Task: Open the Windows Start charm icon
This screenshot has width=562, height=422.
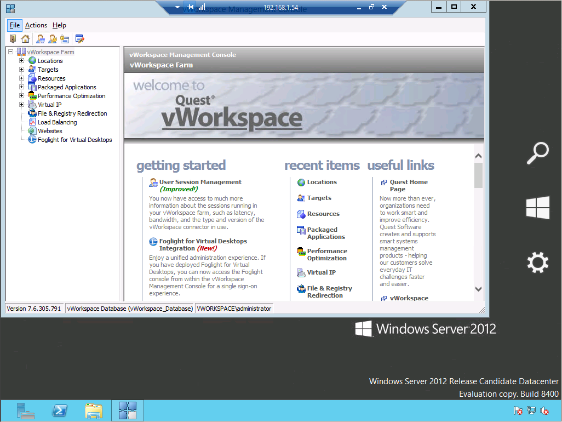Action: (x=538, y=208)
